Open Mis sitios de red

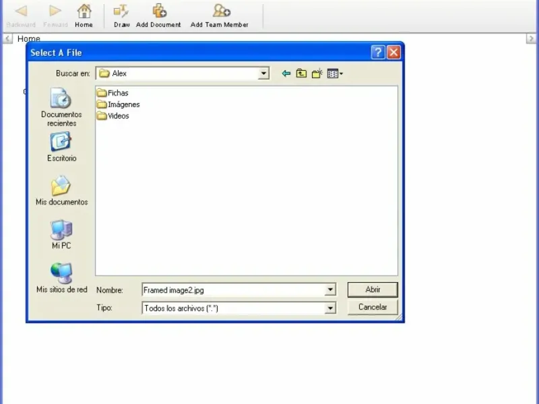pos(61,278)
